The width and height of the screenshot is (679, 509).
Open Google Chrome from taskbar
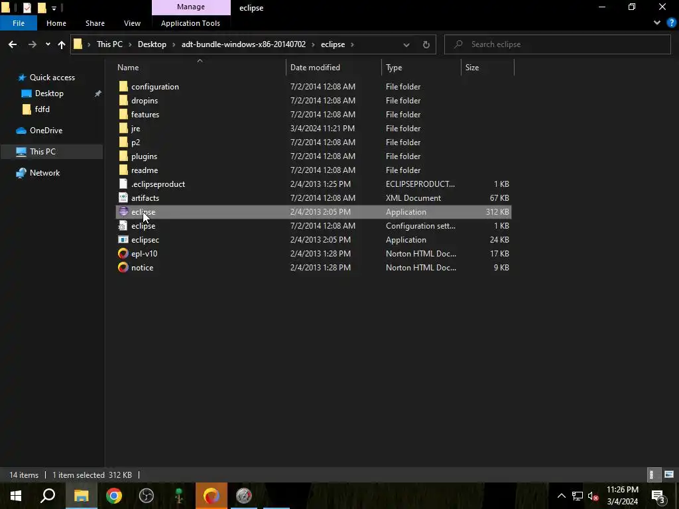click(x=114, y=496)
